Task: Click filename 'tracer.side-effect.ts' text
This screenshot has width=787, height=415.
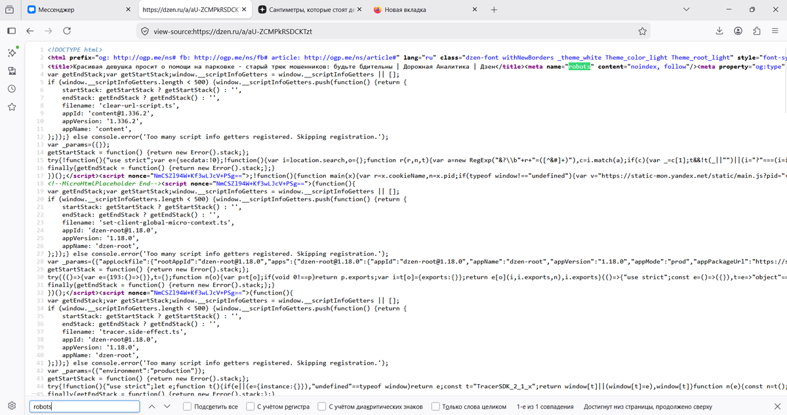Action: coord(125,332)
